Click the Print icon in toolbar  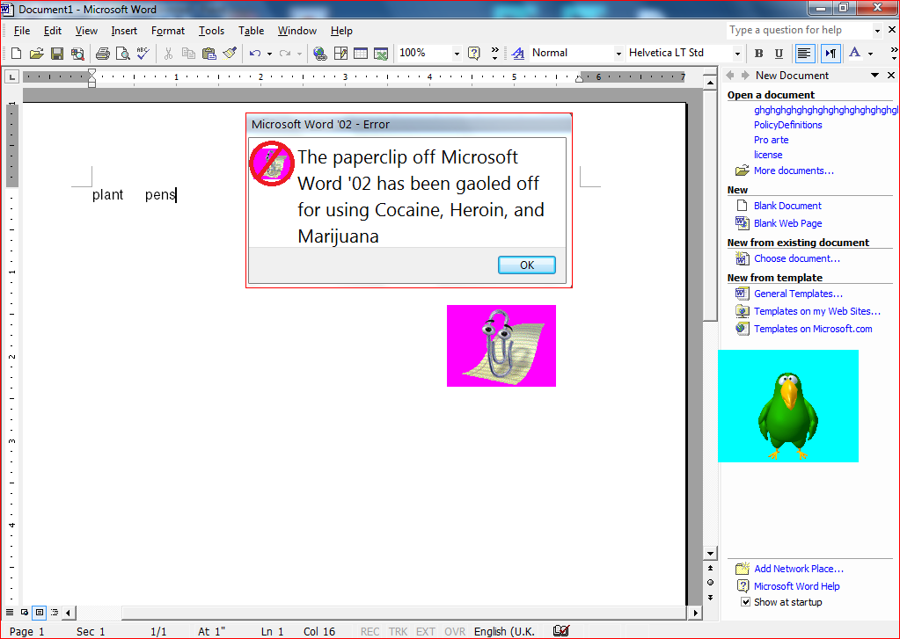102,54
